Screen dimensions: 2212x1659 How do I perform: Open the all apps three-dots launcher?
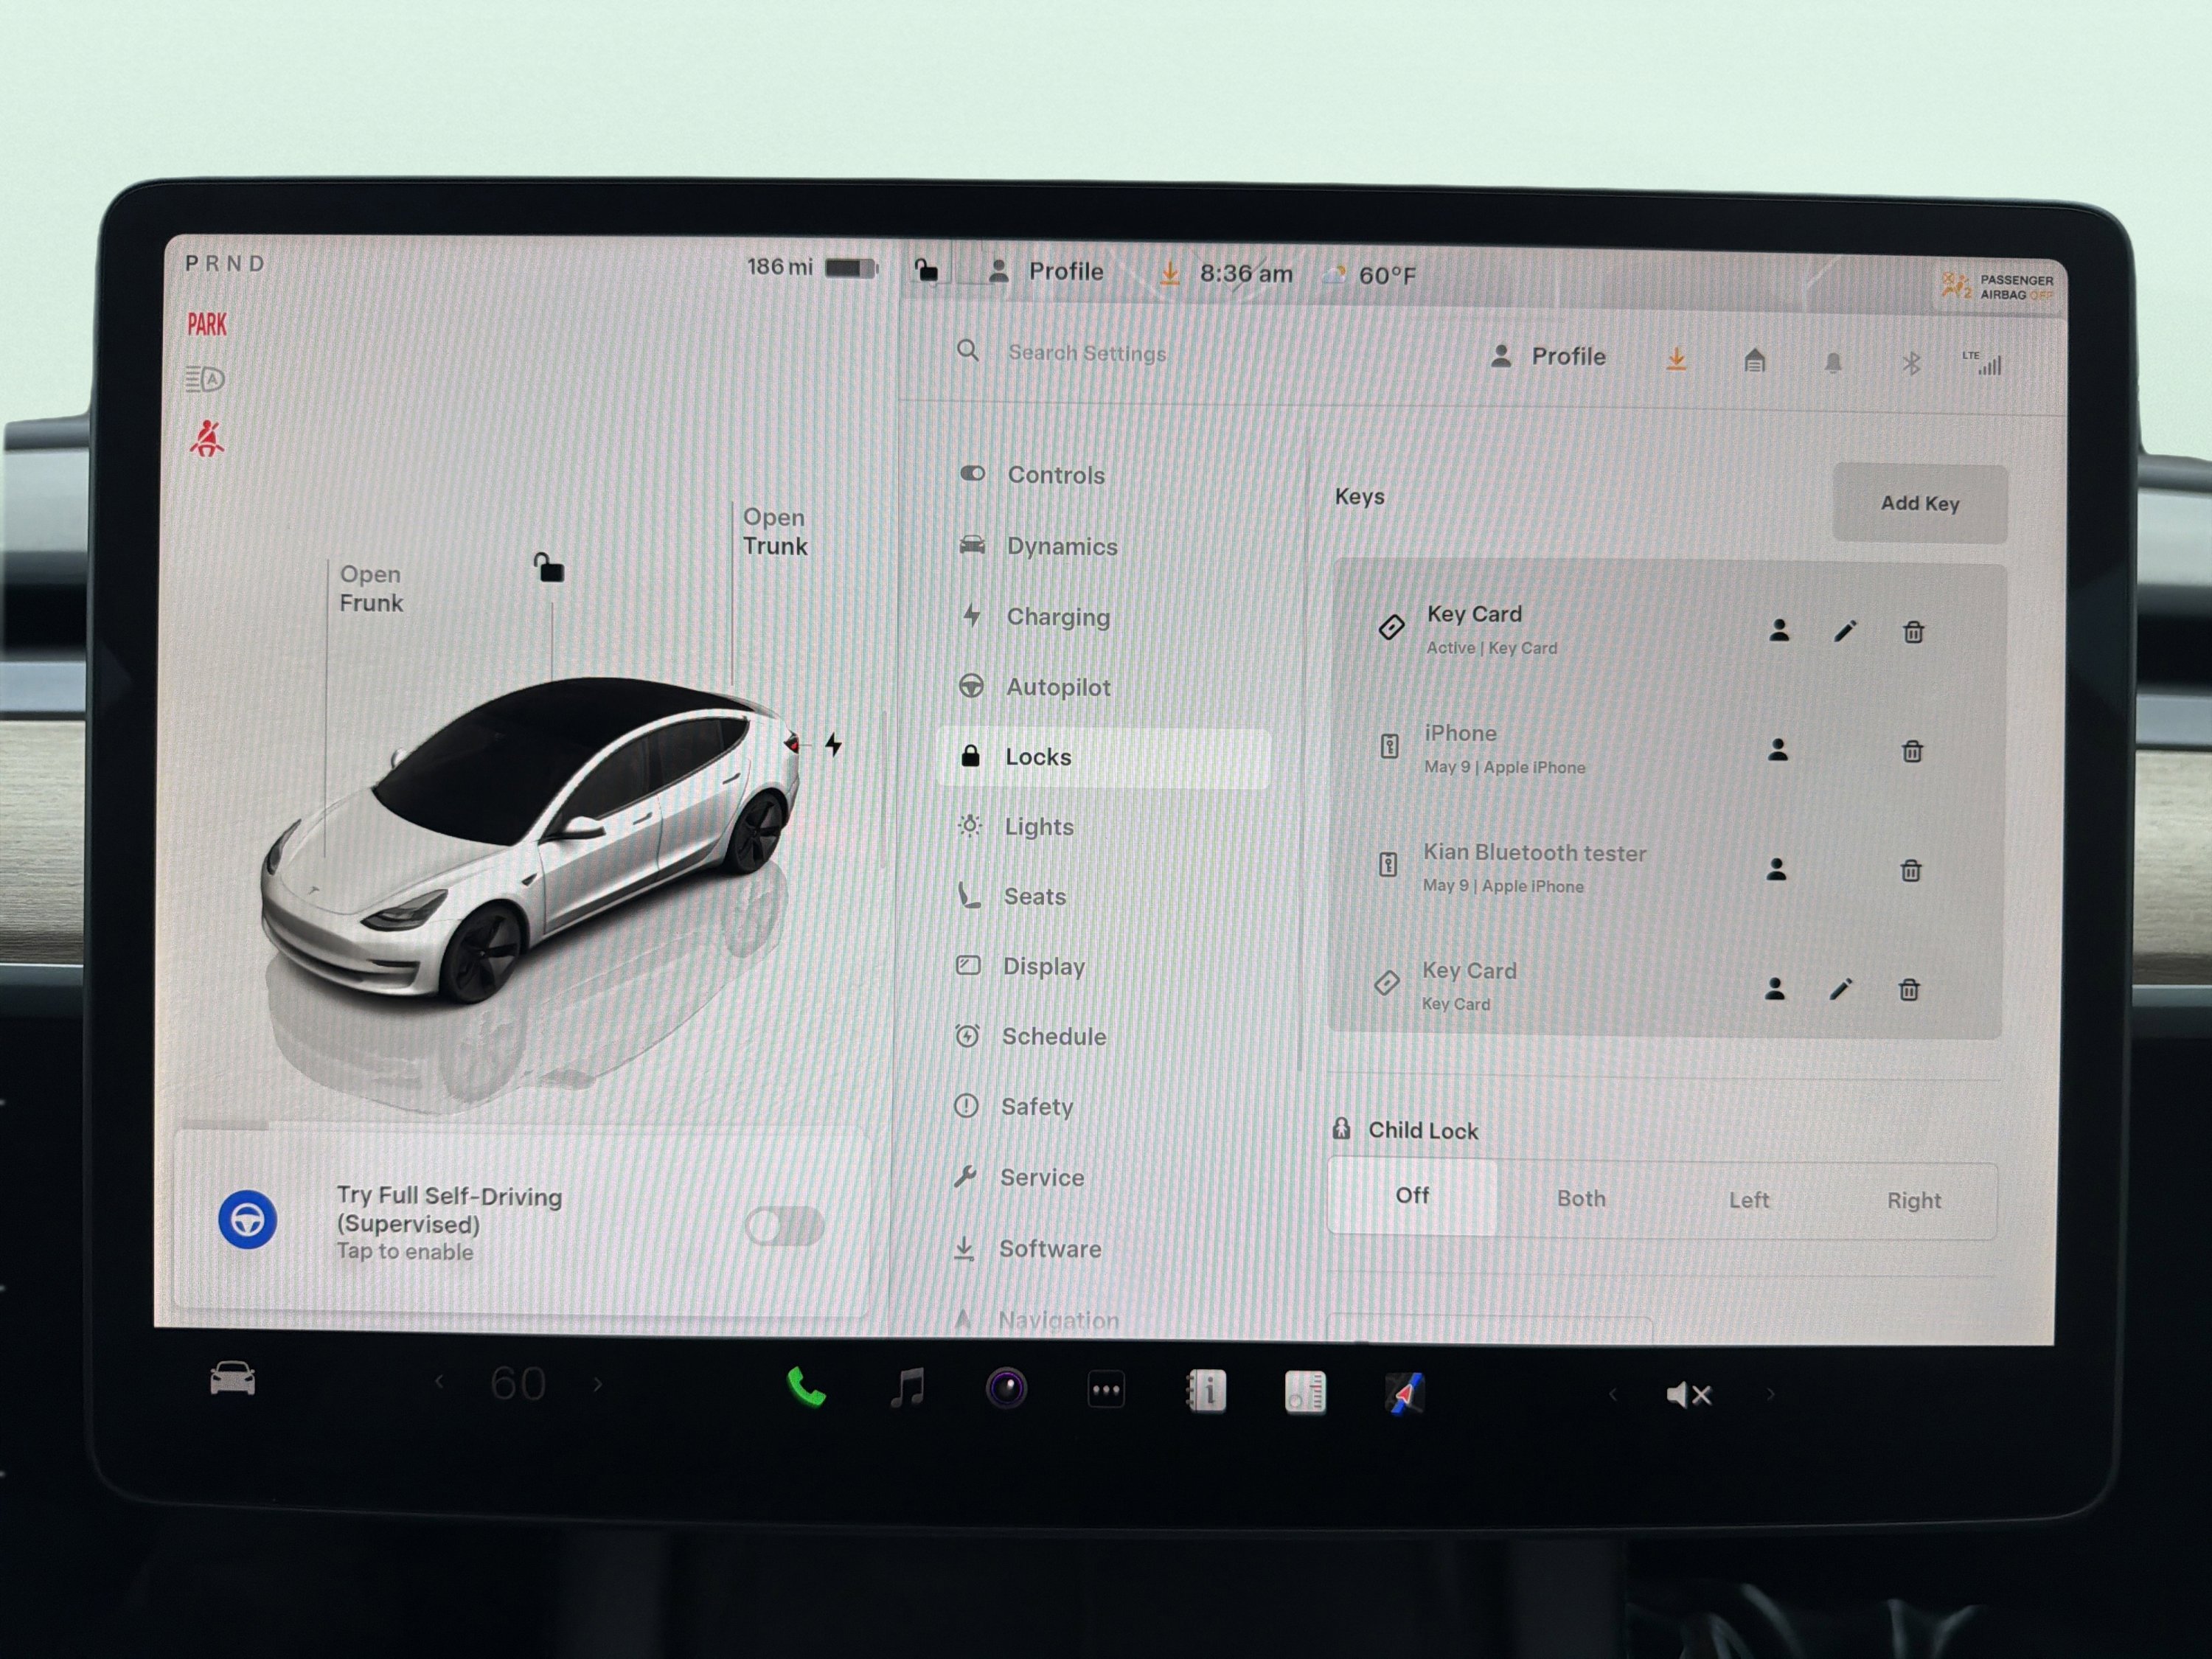click(1106, 1390)
